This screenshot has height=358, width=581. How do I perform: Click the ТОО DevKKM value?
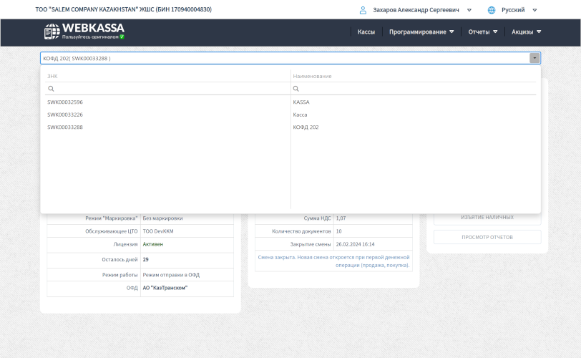(158, 231)
